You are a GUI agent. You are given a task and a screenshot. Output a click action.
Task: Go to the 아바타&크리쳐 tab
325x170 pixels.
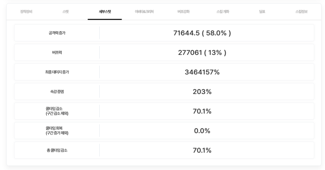pos(144,12)
